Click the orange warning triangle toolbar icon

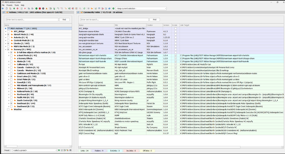click(x=47, y=9)
